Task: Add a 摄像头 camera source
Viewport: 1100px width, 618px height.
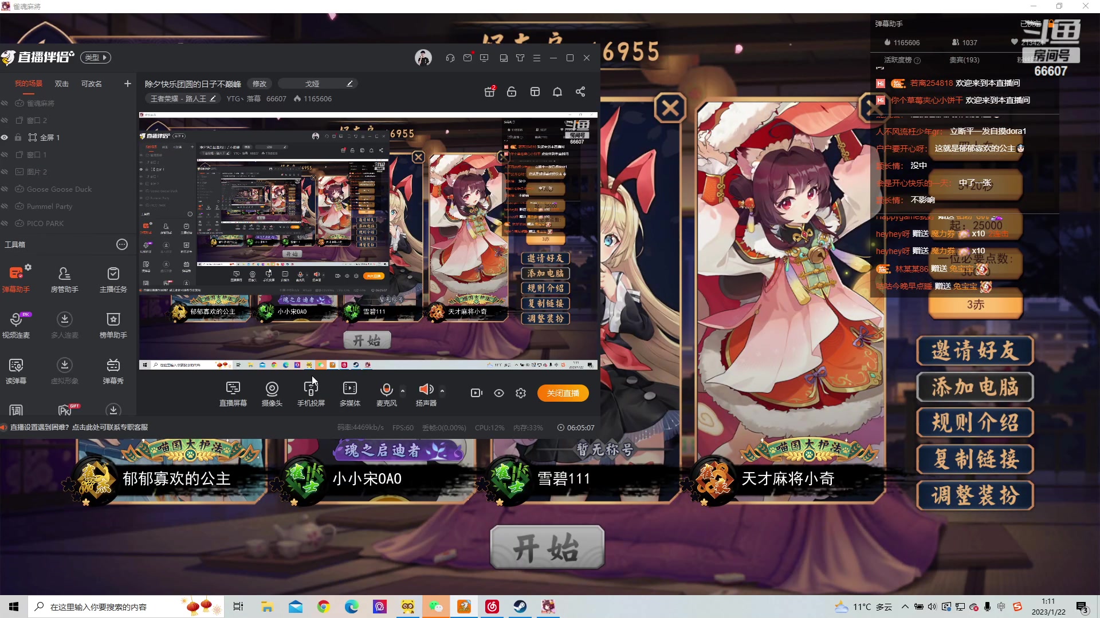Action: (272, 394)
